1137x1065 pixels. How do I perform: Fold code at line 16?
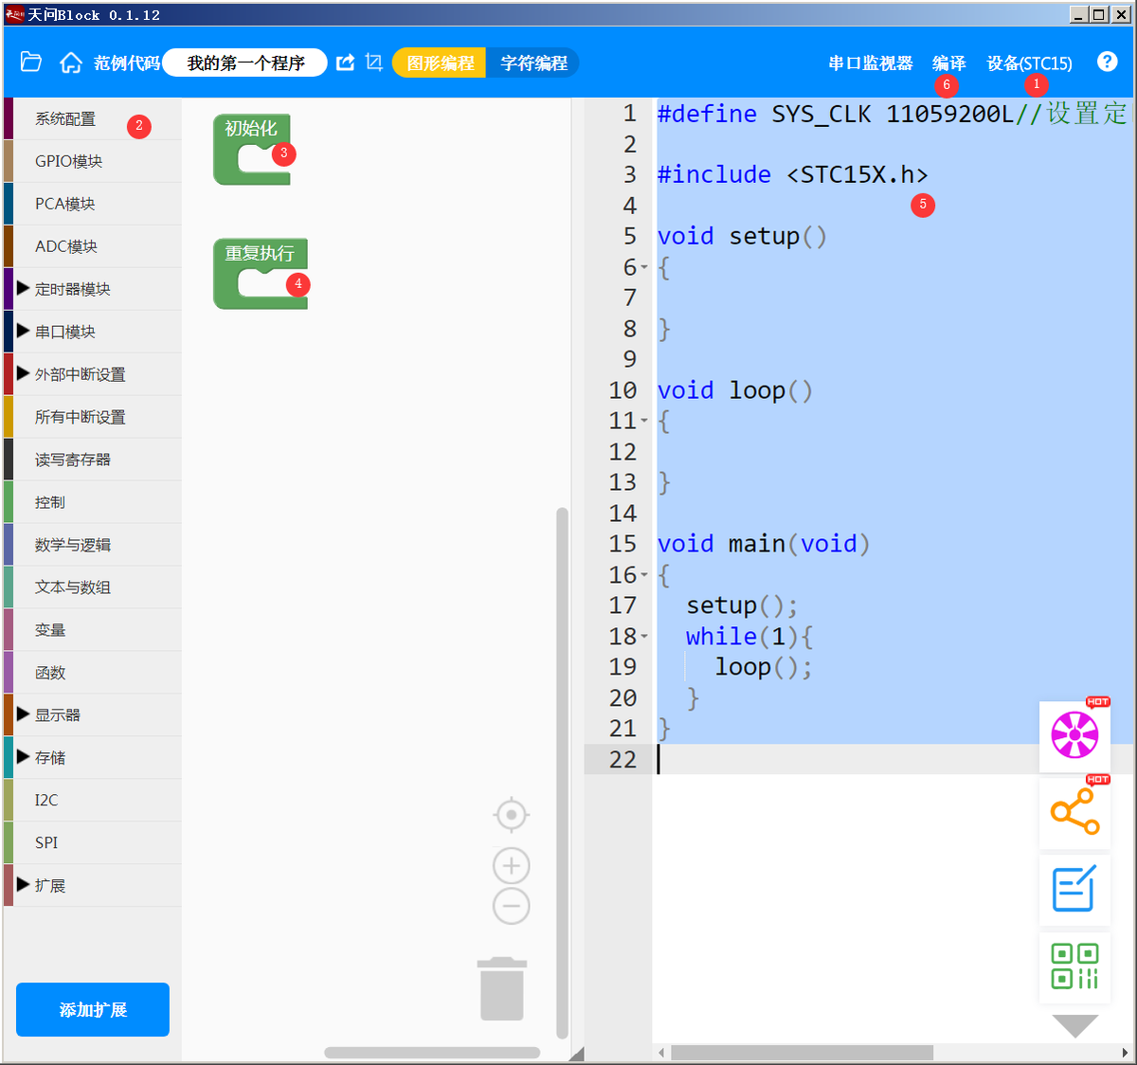(x=644, y=574)
